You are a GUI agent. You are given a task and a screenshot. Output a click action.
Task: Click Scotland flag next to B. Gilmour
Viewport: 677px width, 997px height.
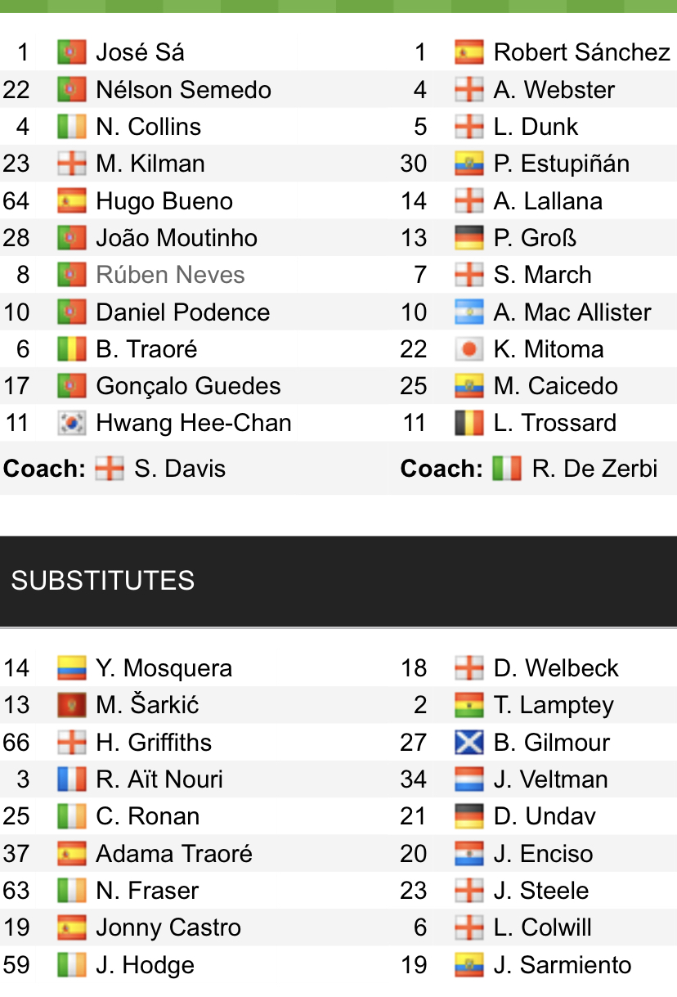tap(469, 743)
